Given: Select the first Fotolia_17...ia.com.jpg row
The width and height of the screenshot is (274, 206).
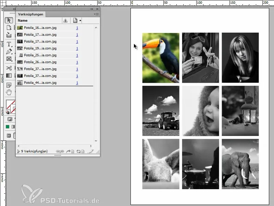Looking at the screenshot, I should click(x=55, y=35).
